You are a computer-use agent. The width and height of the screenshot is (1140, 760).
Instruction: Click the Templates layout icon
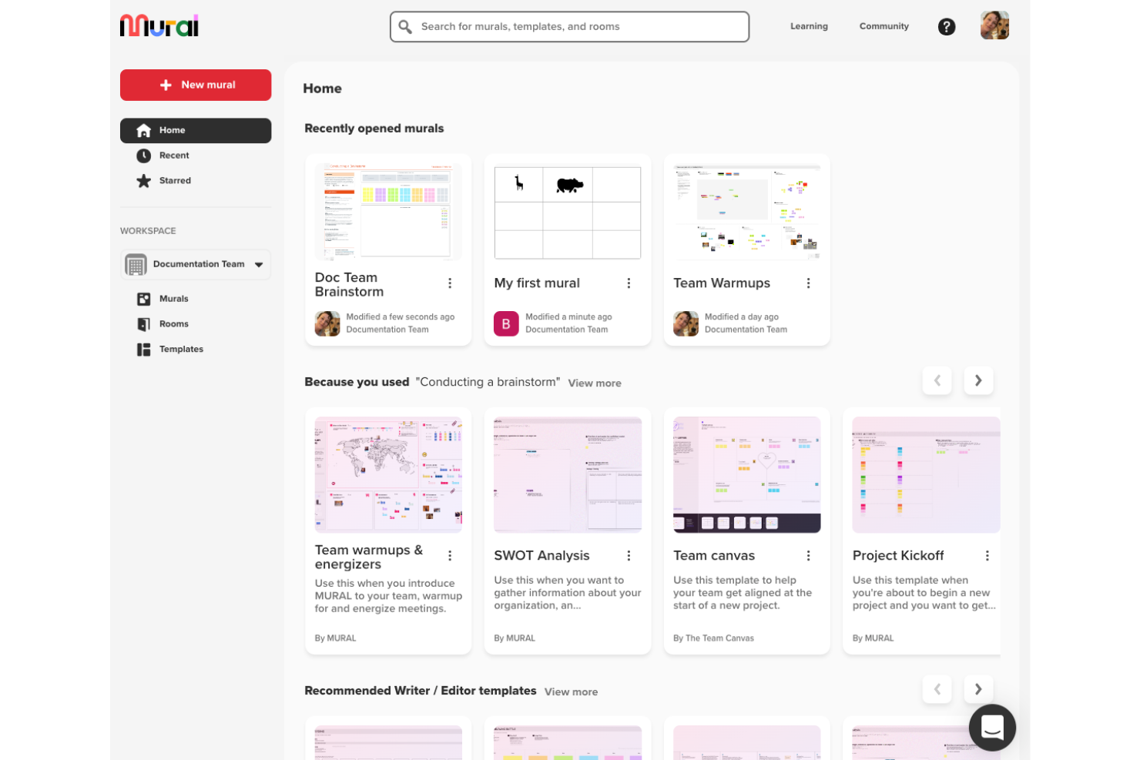[x=143, y=350]
